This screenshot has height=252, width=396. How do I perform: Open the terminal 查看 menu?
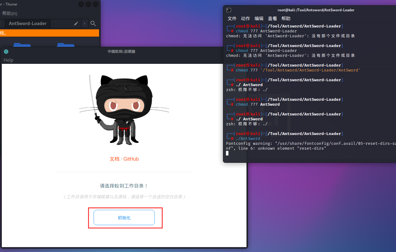coord(272,19)
